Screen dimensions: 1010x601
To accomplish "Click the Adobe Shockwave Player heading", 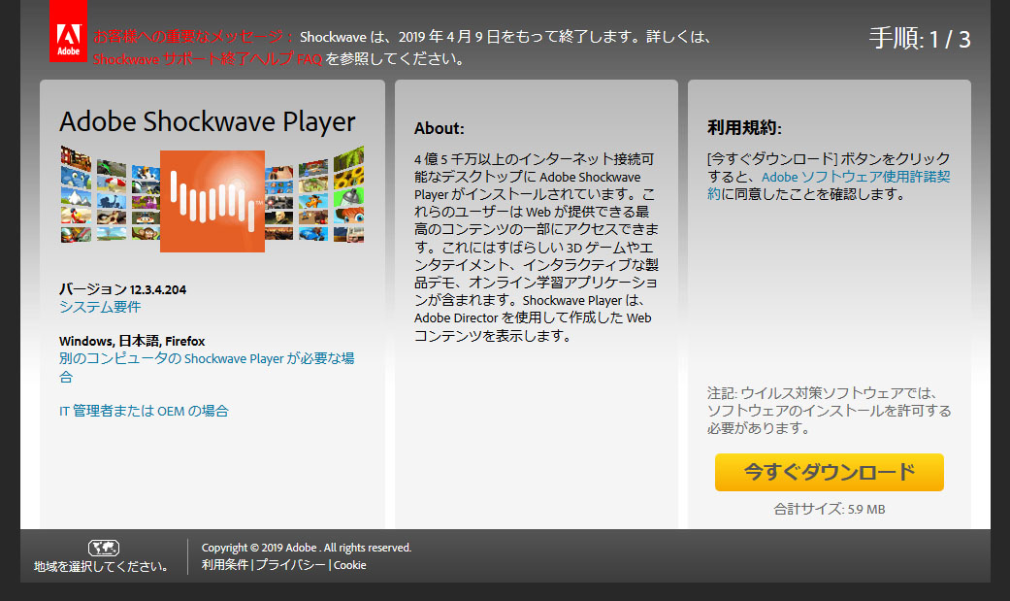I will (208, 121).
